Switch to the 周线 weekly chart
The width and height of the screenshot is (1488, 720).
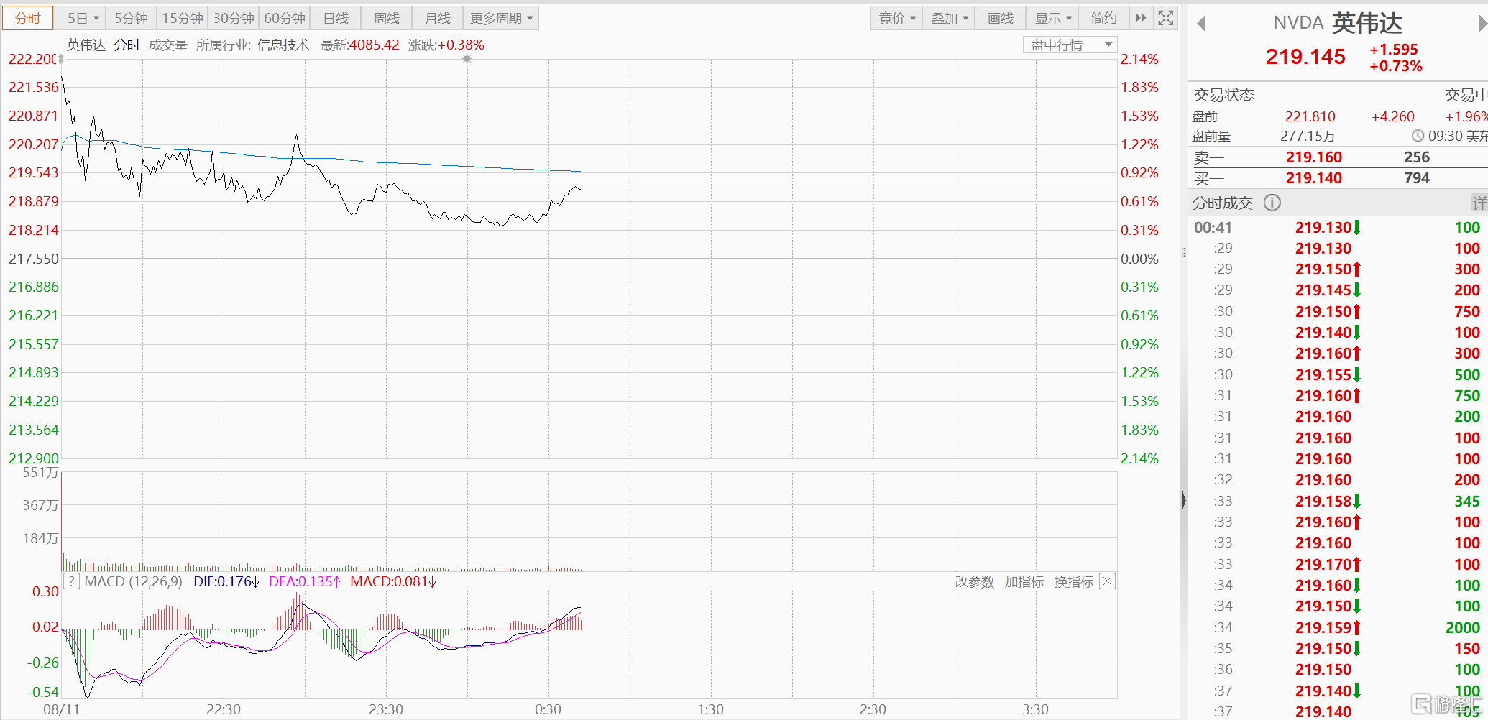pyautogui.click(x=387, y=18)
